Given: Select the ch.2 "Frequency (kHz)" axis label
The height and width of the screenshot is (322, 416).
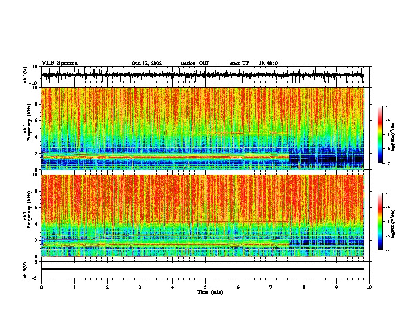Looking at the screenshot, I should [29, 209].
